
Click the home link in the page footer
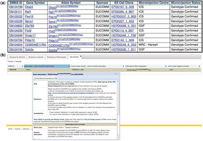pos(10,129)
